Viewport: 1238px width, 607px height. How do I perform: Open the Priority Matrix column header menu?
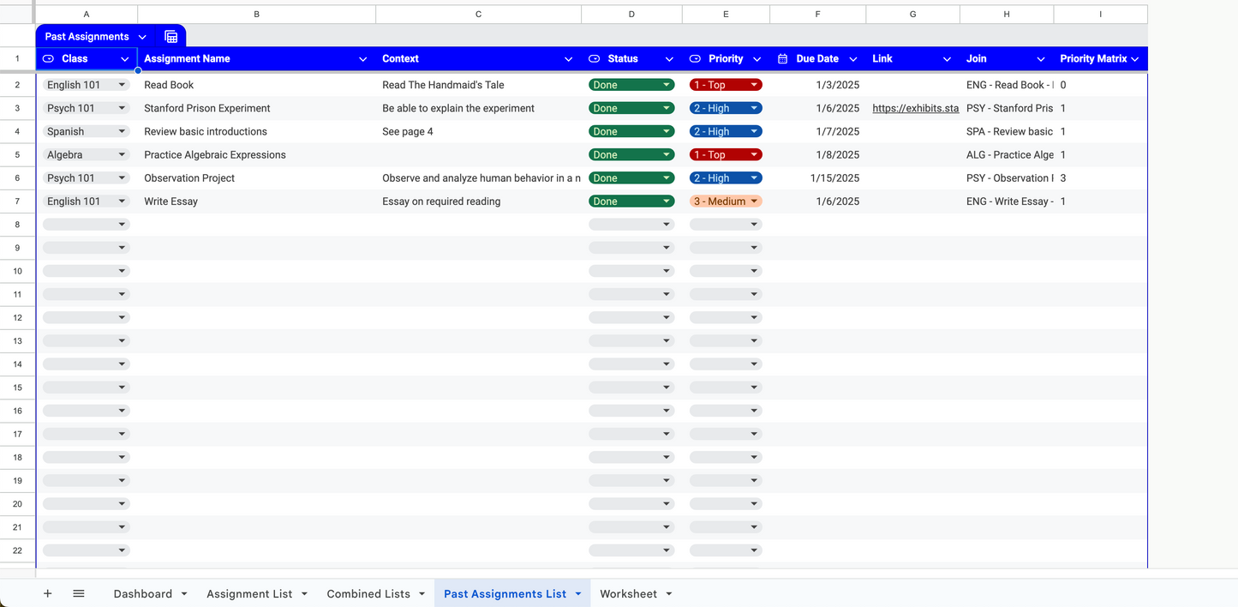click(x=1135, y=59)
